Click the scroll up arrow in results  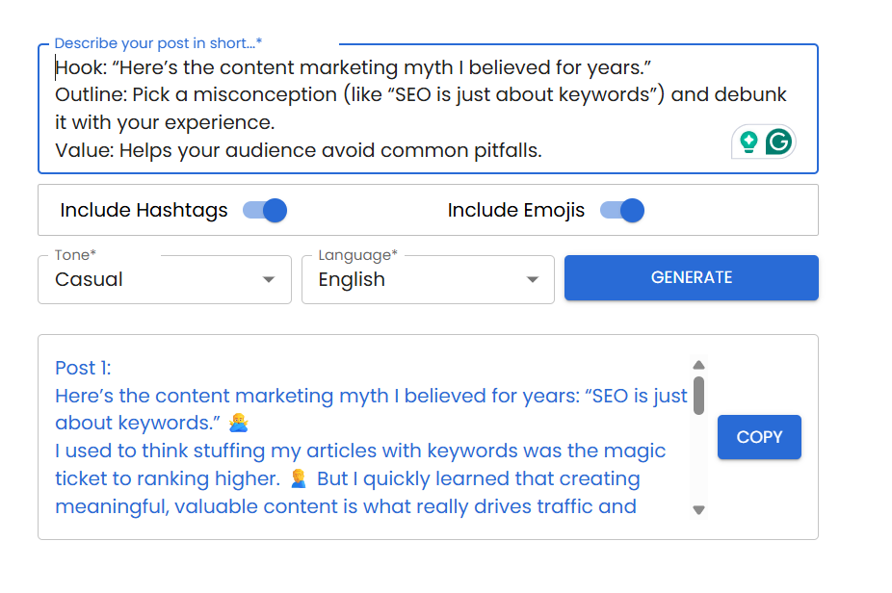pyautogui.click(x=699, y=365)
